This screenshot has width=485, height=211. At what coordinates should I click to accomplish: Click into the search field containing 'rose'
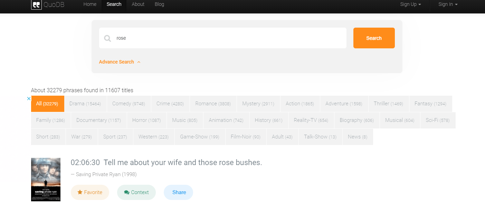tap(228, 38)
